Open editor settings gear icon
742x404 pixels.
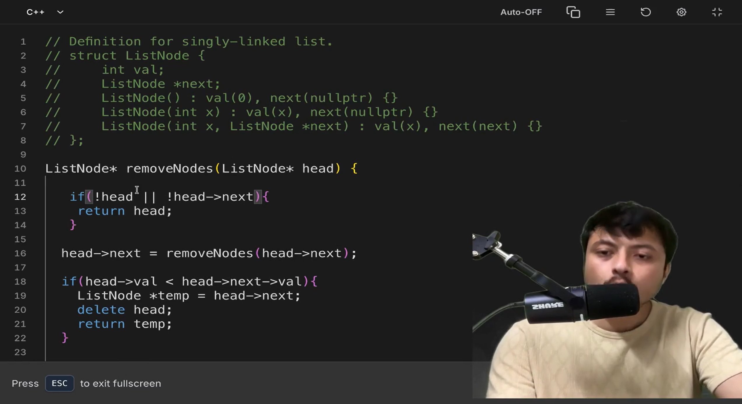click(x=681, y=12)
